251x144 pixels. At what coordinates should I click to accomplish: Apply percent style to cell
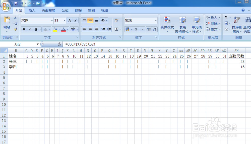[x=136, y=29]
